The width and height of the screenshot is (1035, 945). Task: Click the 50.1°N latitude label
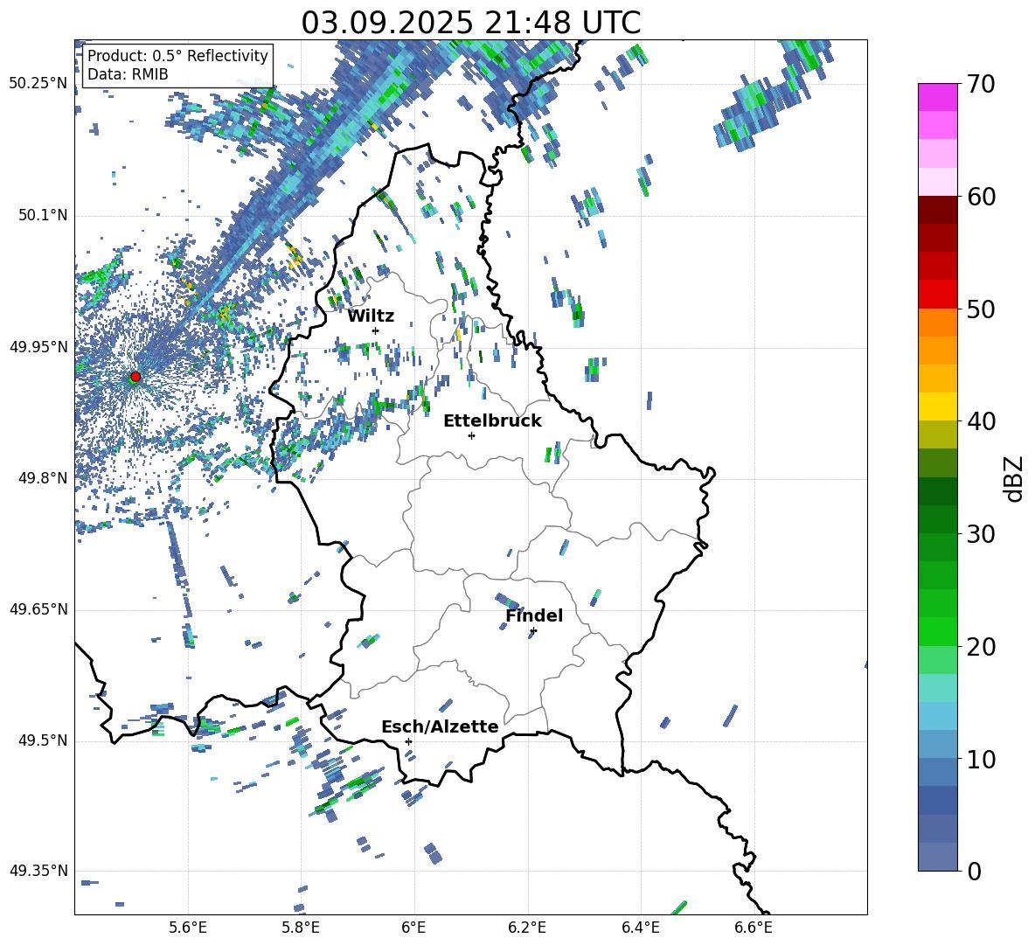43,215
